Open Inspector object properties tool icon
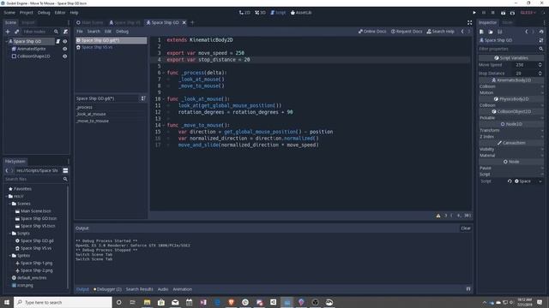The height and width of the screenshot is (308, 549). coord(541,40)
